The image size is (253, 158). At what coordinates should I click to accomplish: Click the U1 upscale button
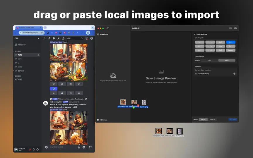tap(54, 84)
